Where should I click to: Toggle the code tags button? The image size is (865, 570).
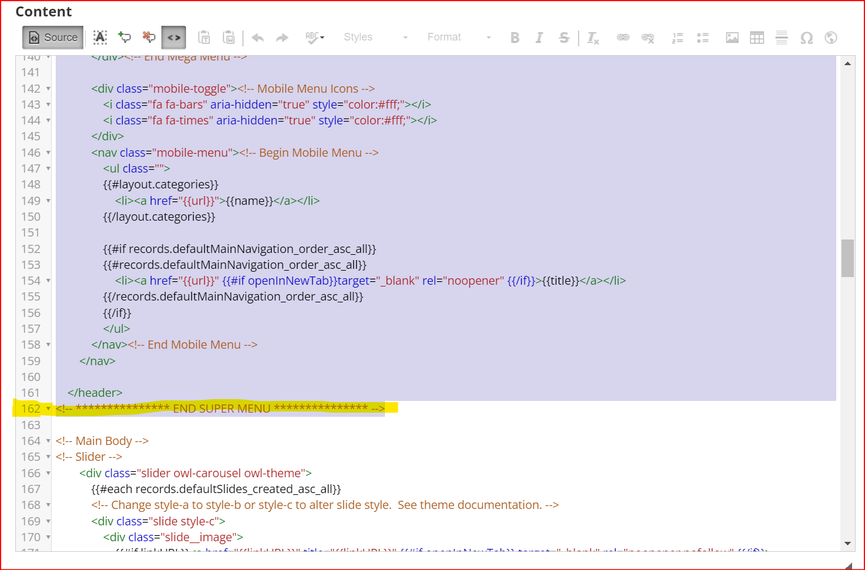(174, 38)
